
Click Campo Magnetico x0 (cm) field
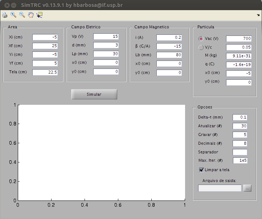point(169,63)
